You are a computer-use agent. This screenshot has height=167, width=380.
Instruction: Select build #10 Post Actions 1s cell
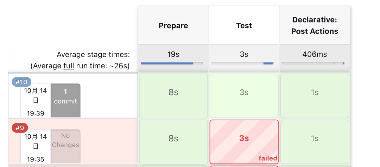(x=315, y=96)
